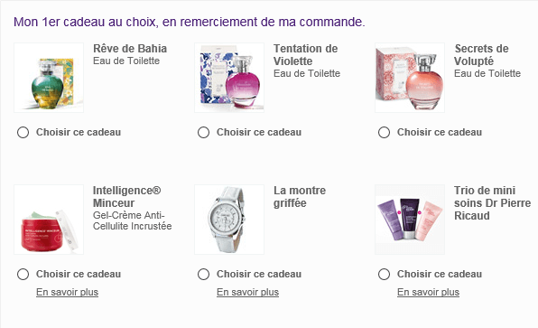The height and width of the screenshot is (328, 538).
Task: Click the Secrets de Volupté product title
Action: [x=481, y=54]
